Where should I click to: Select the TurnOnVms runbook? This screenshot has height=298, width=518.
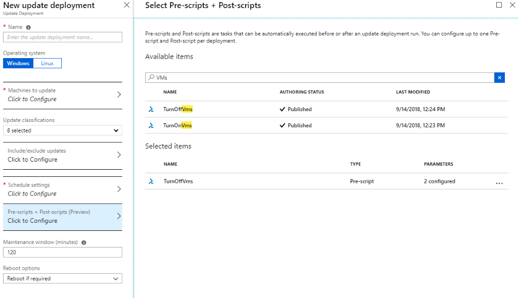coord(326,125)
